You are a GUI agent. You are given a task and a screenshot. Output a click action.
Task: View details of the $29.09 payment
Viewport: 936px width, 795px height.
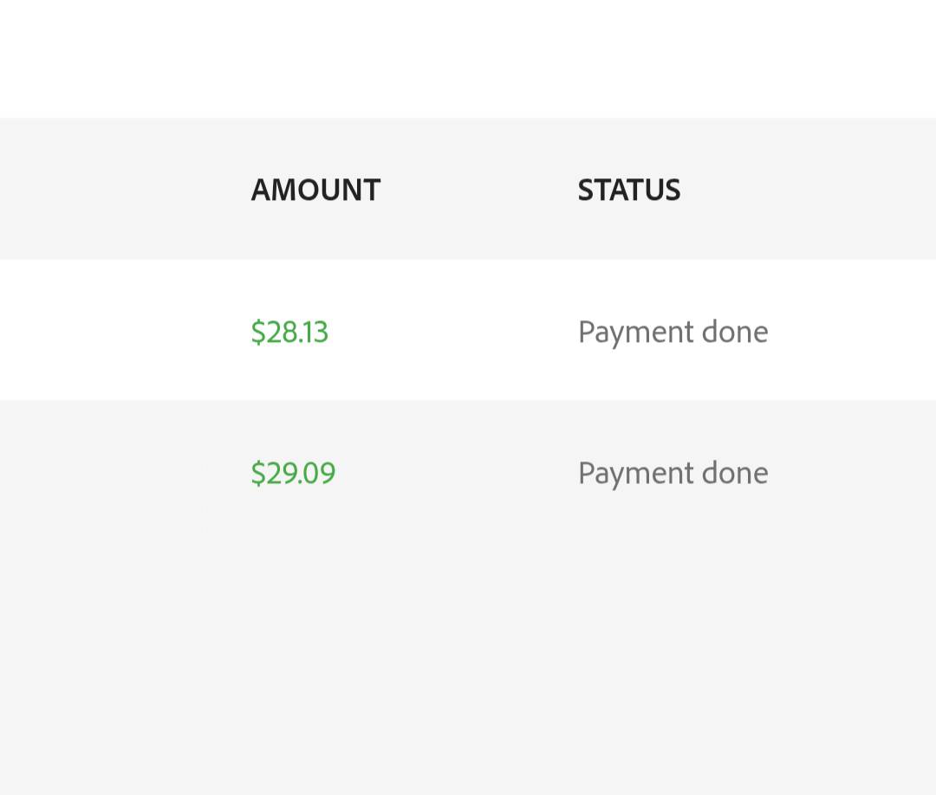[293, 473]
